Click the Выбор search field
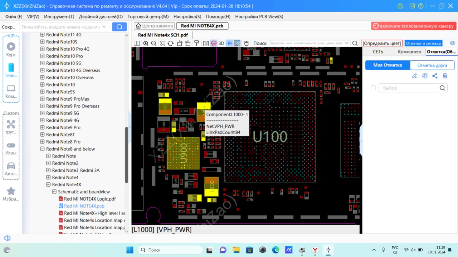Screen dimensions: 458x257 [413, 88]
